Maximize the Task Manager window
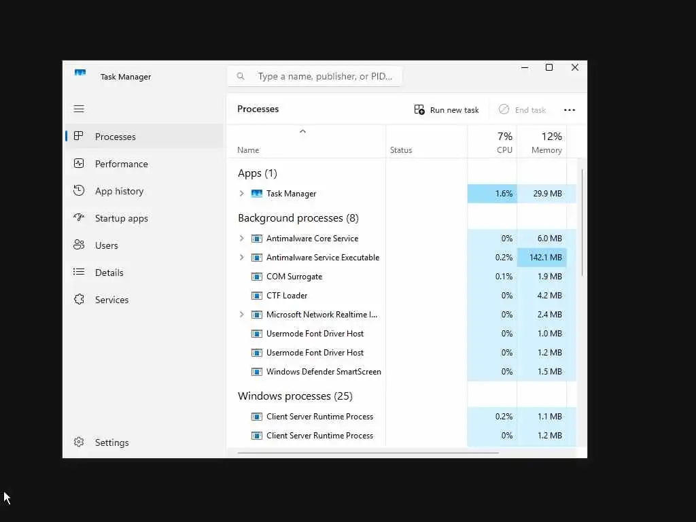Viewport: 696px width, 522px height. [549, 67]
